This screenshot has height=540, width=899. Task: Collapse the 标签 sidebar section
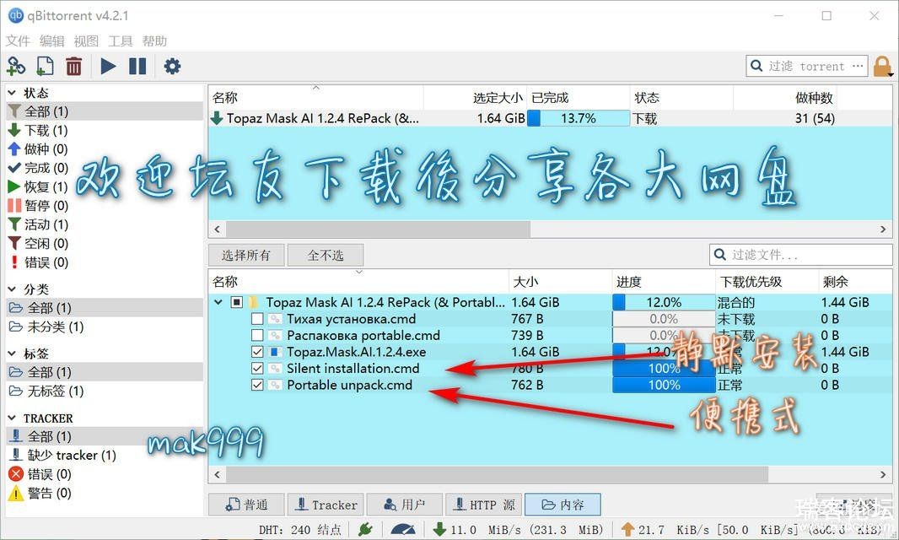tap(12, 353)
